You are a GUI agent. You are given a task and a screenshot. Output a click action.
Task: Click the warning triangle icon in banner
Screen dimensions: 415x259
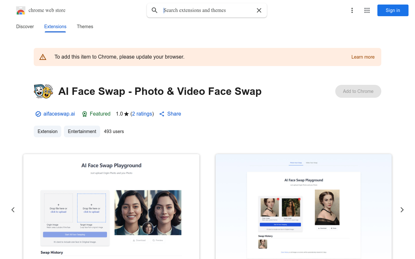(x=43, y=57)
